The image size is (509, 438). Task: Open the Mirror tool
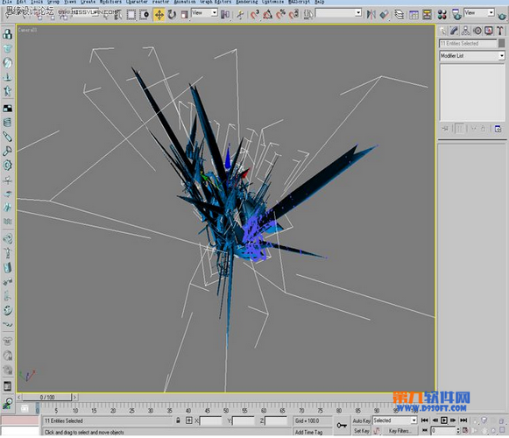(x=371, y=15)
